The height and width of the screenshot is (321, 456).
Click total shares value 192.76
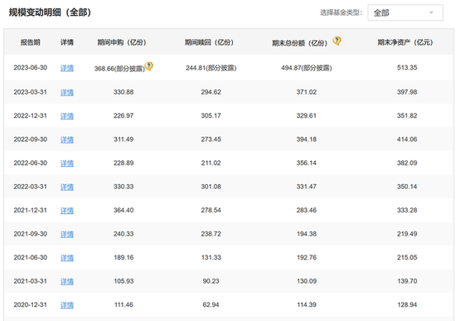click(307, 257)
